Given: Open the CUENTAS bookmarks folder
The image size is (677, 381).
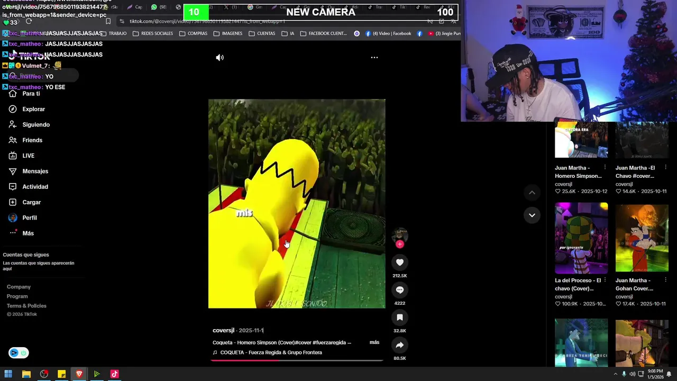Looking at the screenshot, I should (x=262, y=33).
